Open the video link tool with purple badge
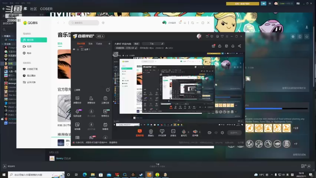 coord(77,113)
